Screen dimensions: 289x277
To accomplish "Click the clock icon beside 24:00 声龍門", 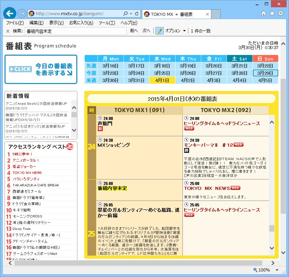I will [100, 118].
